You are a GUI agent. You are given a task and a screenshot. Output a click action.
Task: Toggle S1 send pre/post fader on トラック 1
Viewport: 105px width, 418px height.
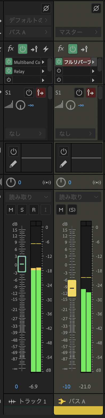41,93
